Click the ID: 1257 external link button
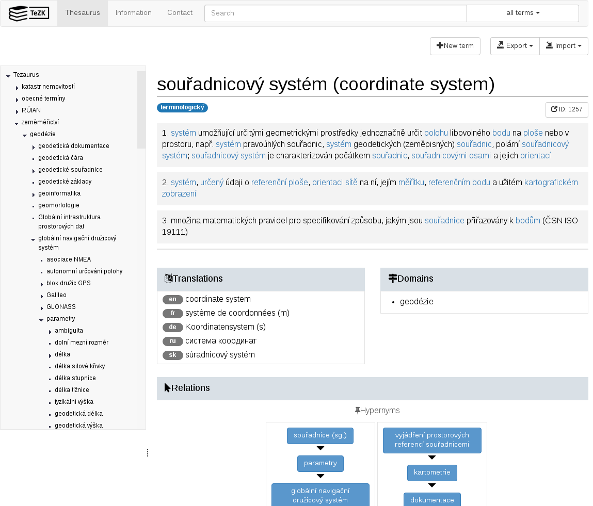 [566, 109]
